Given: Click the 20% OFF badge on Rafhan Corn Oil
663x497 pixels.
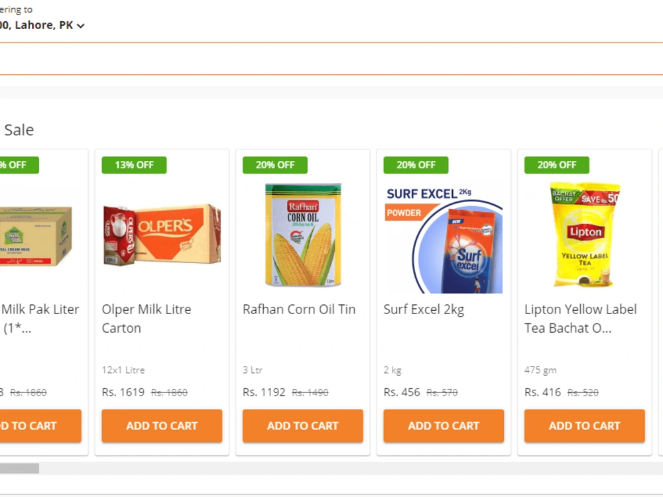Looking at the screenshot, I should coord(274,164).
